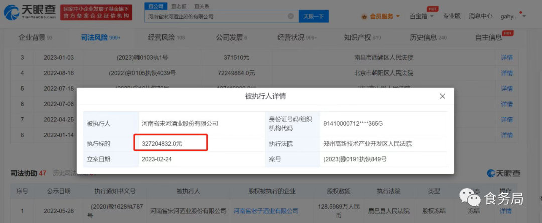Open the 历史信息 tab
Screen dimensions: 542x223
[x=428, y=38]
